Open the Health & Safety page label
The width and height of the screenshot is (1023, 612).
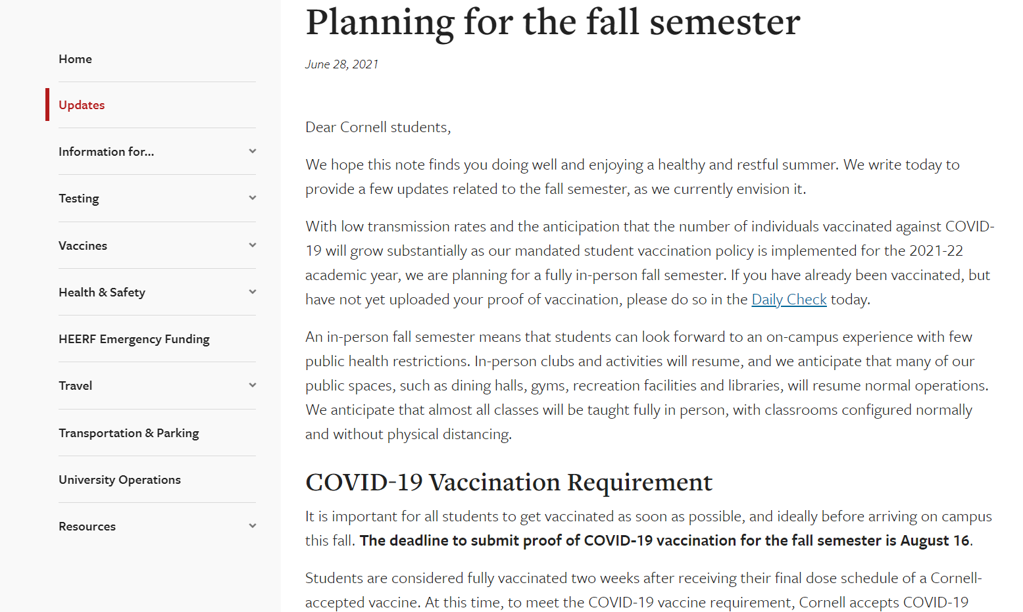[x=102, y=293]
